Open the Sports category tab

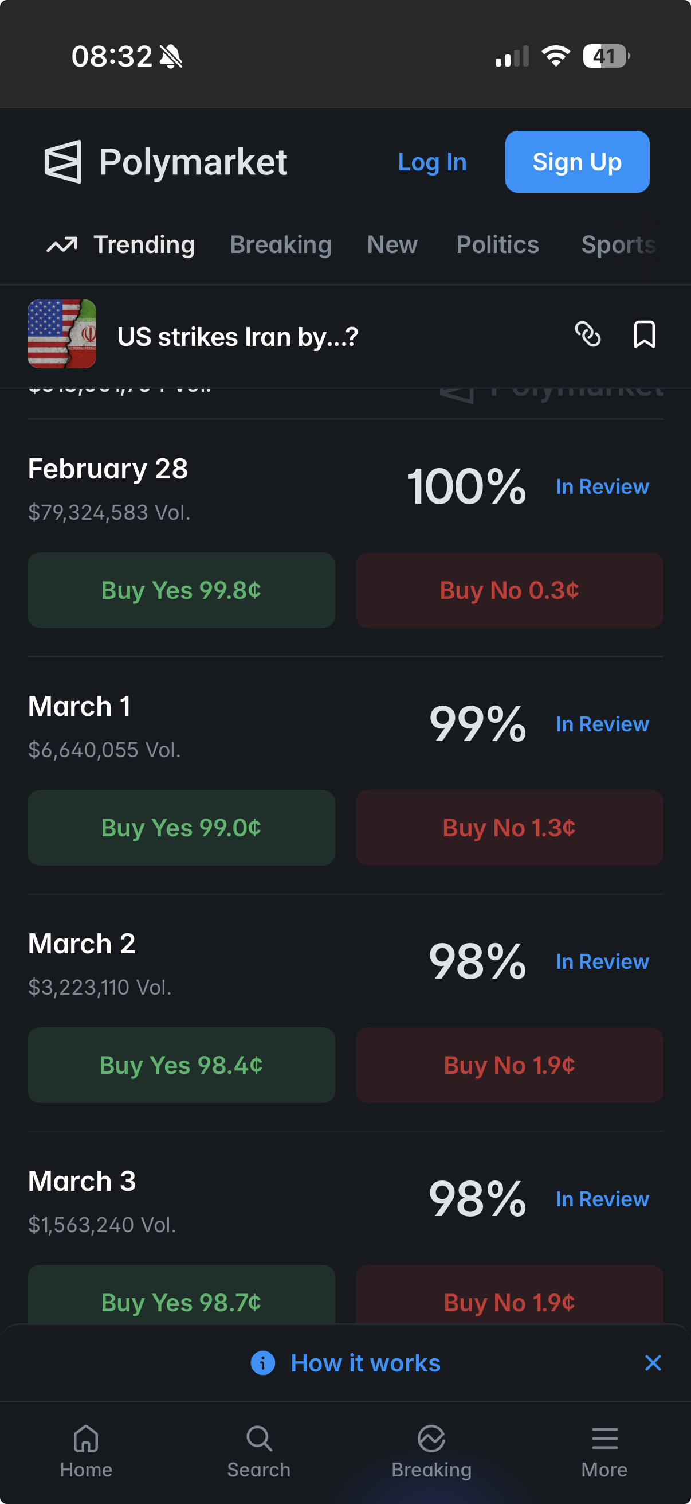[x=618, y=244]
